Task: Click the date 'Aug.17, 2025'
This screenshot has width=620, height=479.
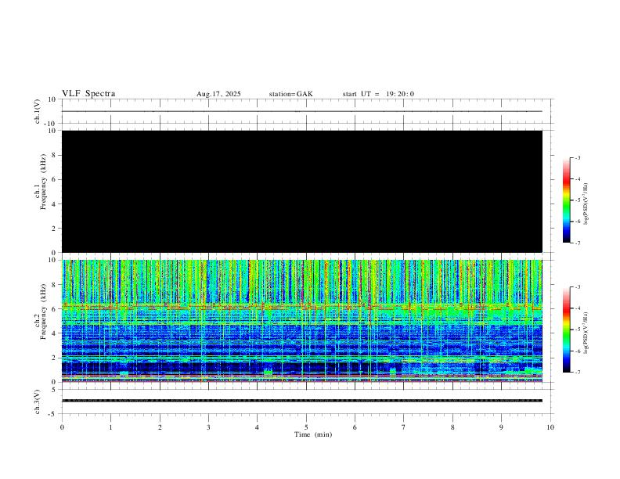Action: point(218,94)
